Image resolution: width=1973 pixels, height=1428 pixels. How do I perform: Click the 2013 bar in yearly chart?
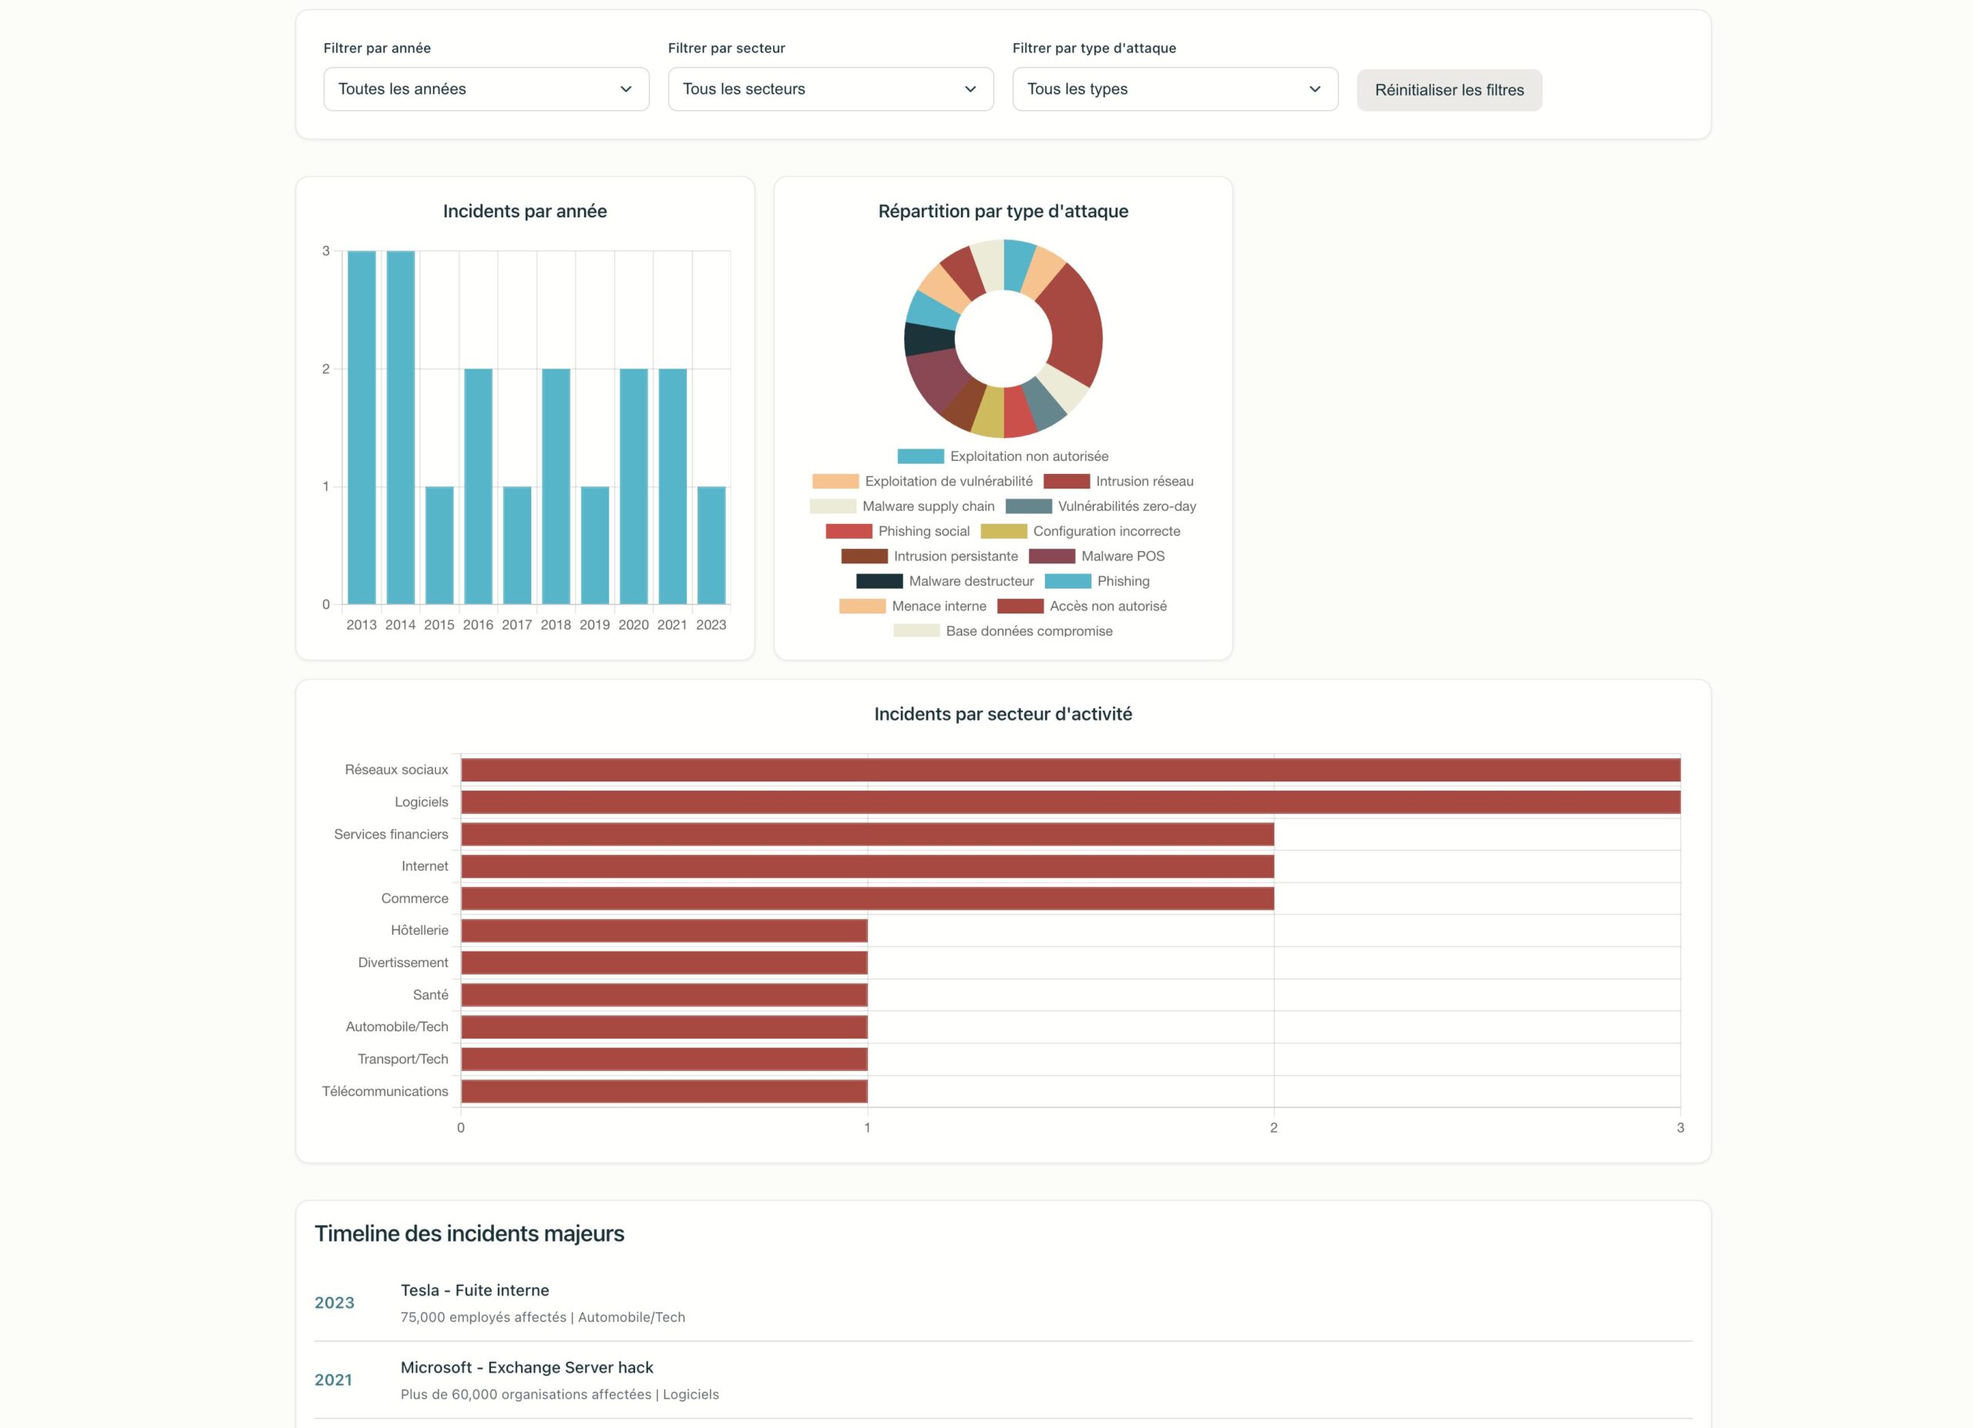coord(362,427)
